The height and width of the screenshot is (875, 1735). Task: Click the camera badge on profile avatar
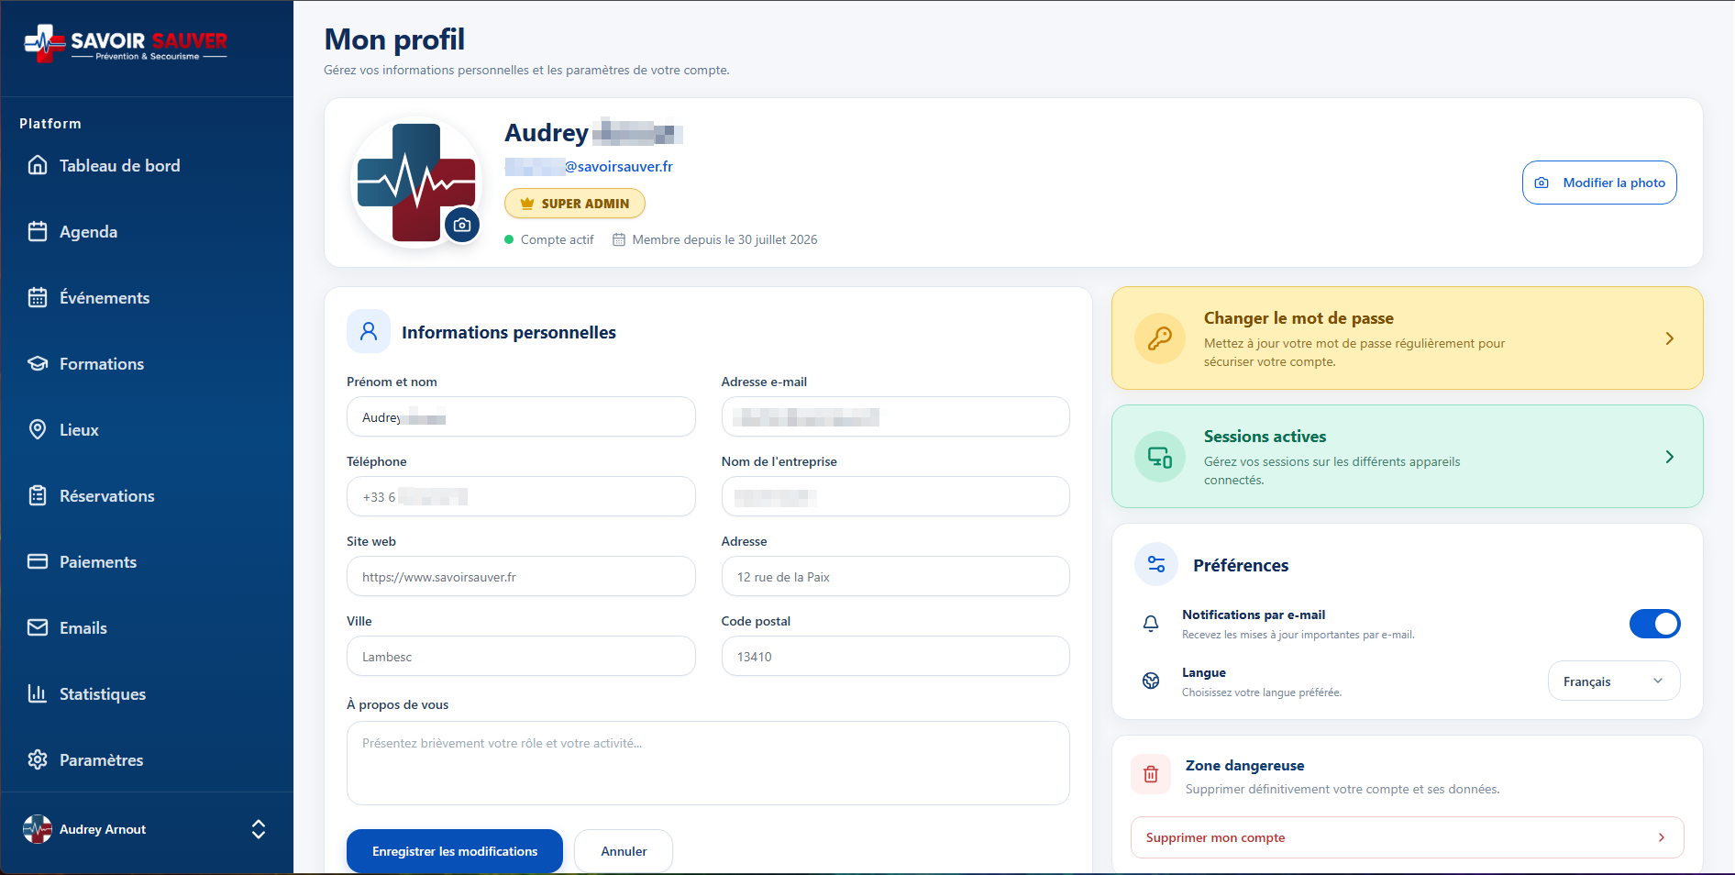tap(462, 225)
